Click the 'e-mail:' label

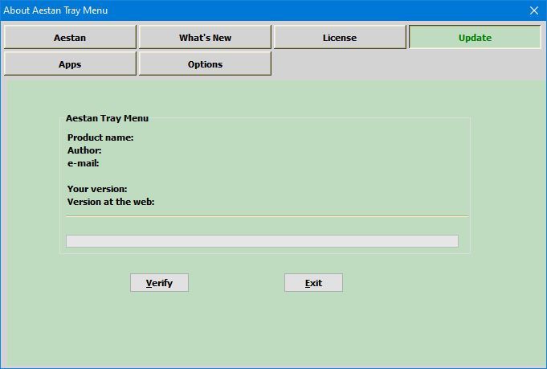[83, 163]
